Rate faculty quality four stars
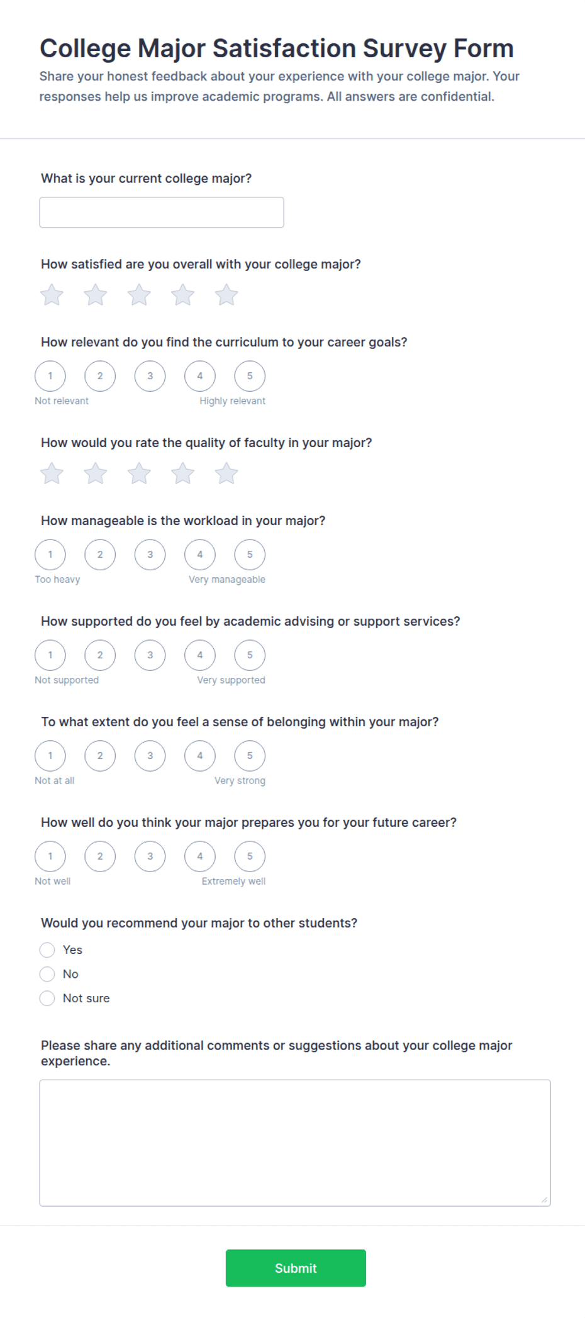The width and height of the screenshot is (585, 1318). (x=183, y=473)
